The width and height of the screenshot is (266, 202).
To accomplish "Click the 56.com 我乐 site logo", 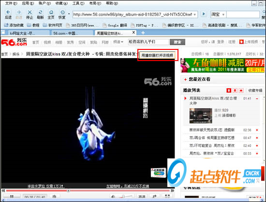I will 14,42.
